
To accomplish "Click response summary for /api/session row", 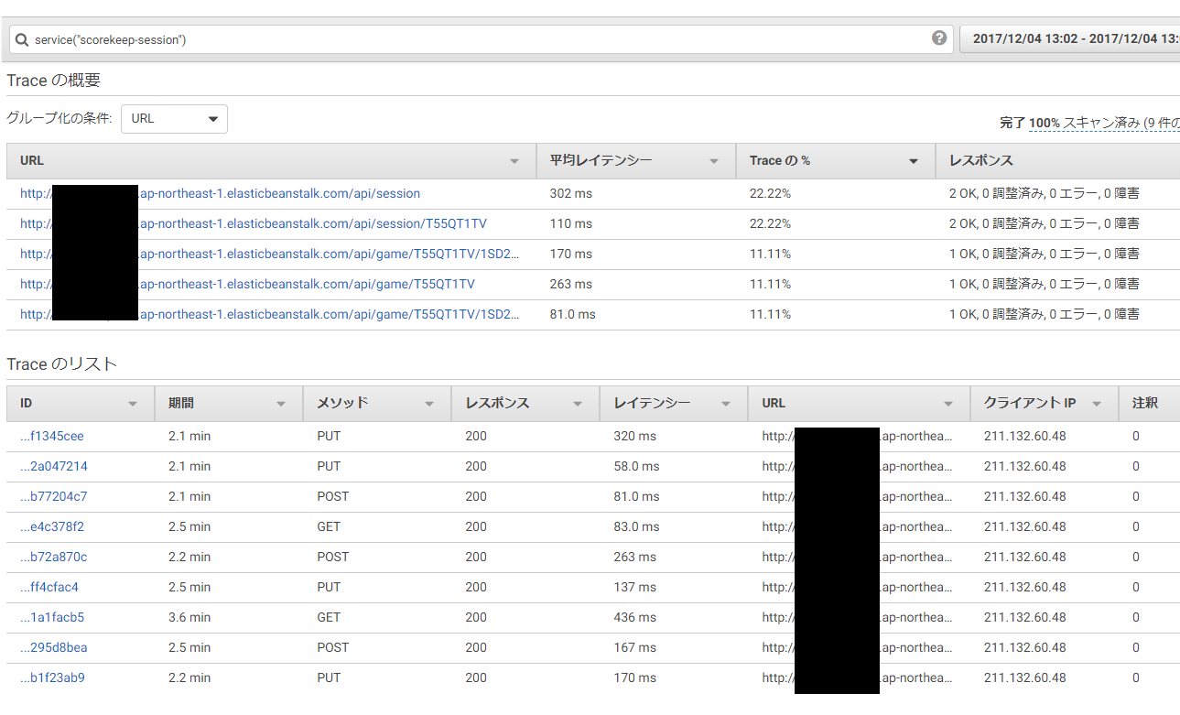I will [x=1045, y=193].
